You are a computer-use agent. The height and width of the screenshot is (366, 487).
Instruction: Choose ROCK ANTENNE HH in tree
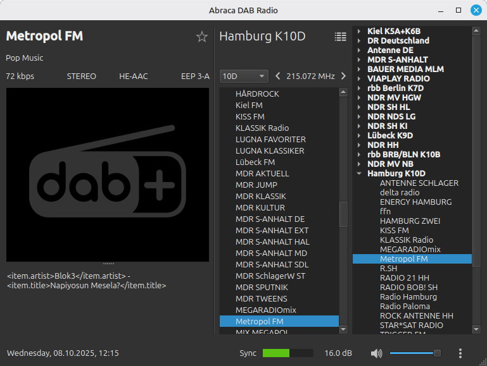pyautogui.click(x=416, y=315)
